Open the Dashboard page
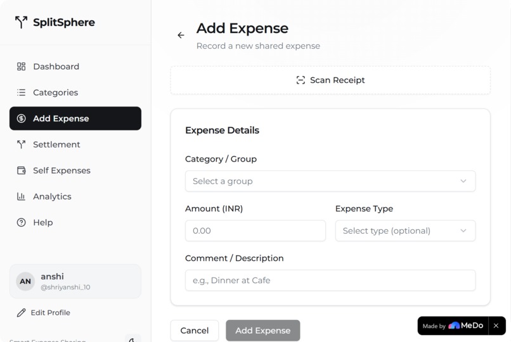Viewport: 511px width, 342px height. (x=75, y=66)
